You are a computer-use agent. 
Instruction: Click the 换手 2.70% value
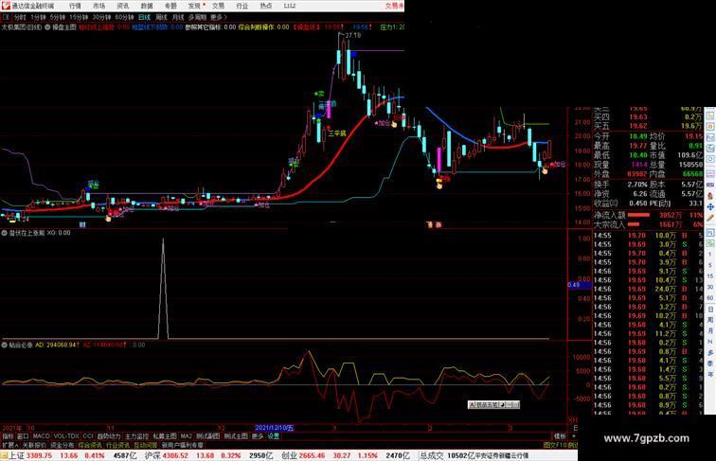[637, 185]
